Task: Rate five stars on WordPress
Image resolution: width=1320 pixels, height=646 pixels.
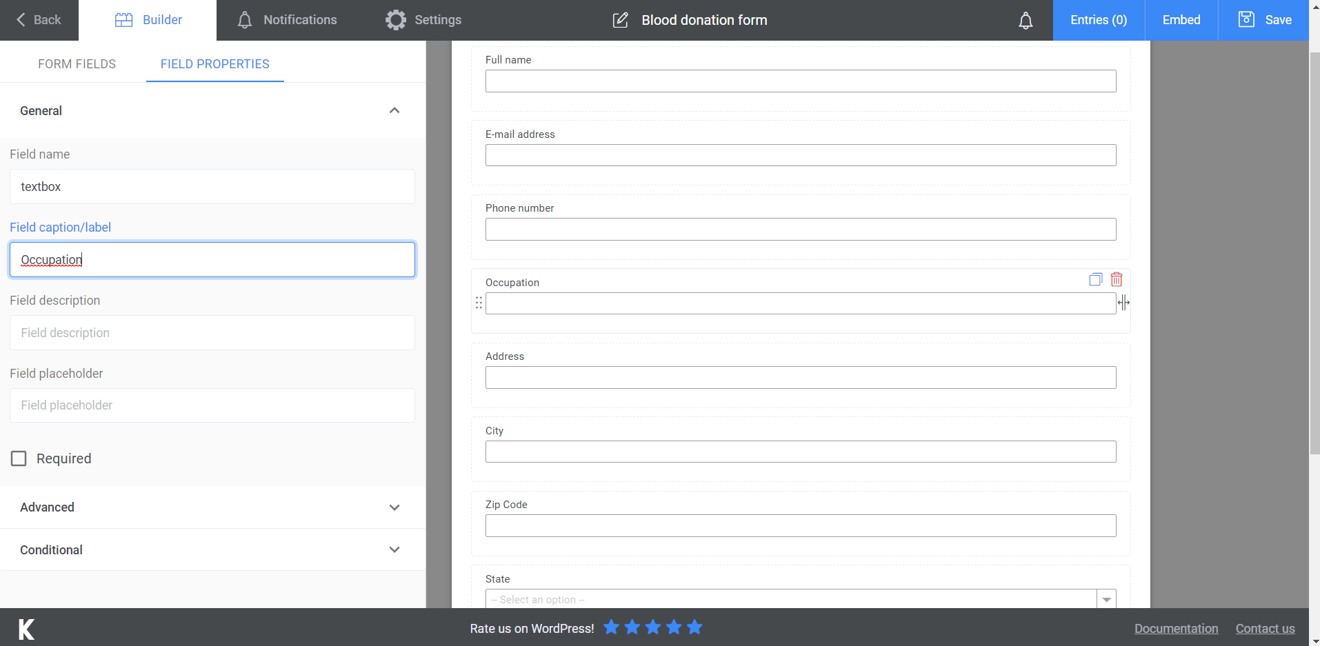Action: coord(694,627)
